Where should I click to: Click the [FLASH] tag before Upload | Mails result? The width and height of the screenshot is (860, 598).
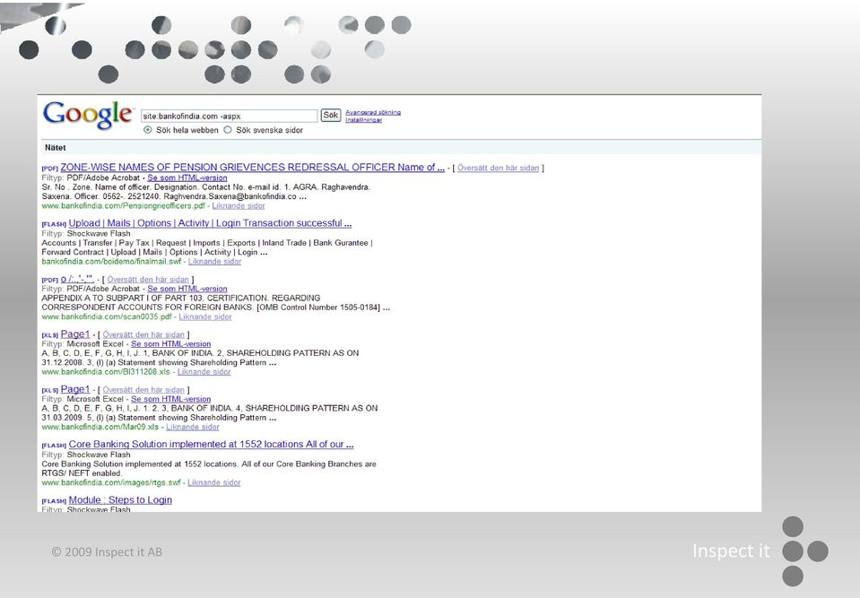(54, 224)
